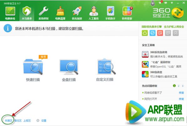
Task: Minimize the 360 window
Action: click(178, 3)
